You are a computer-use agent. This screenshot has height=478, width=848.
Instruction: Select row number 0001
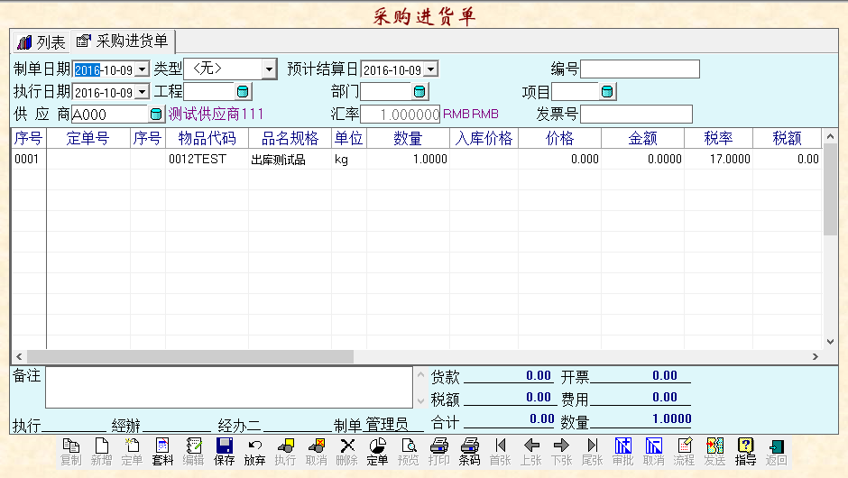pyautogui.click(x=28, y=159)
